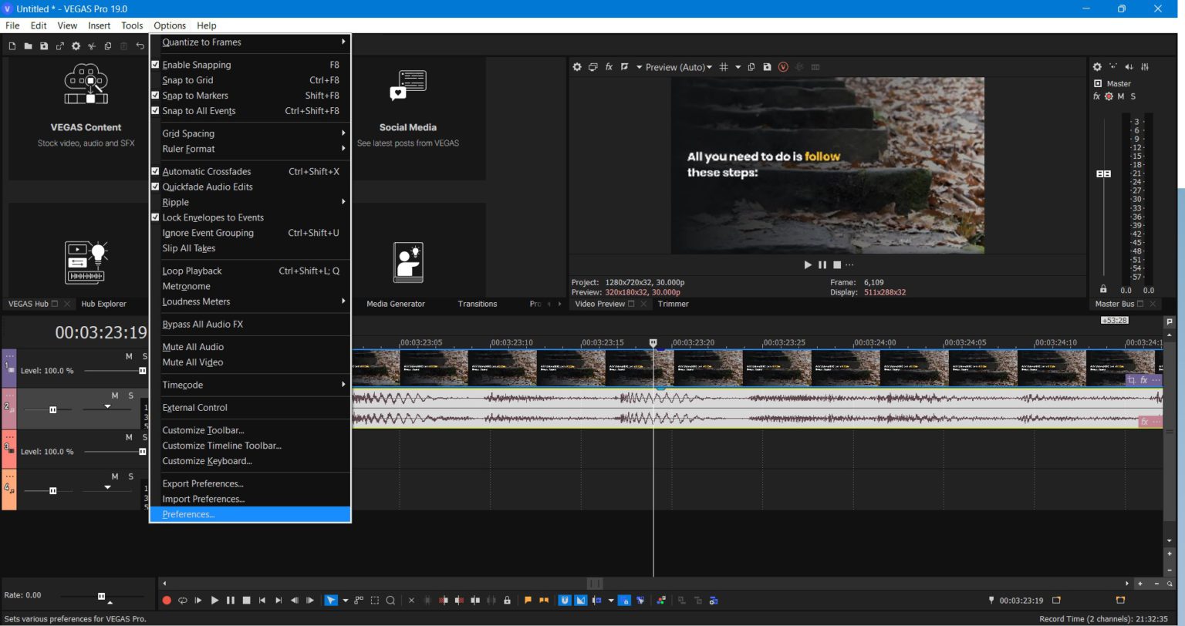Click Stop button in transport bar
Viewport: 1185px width, 626px height.
click(x=246, y=600)
